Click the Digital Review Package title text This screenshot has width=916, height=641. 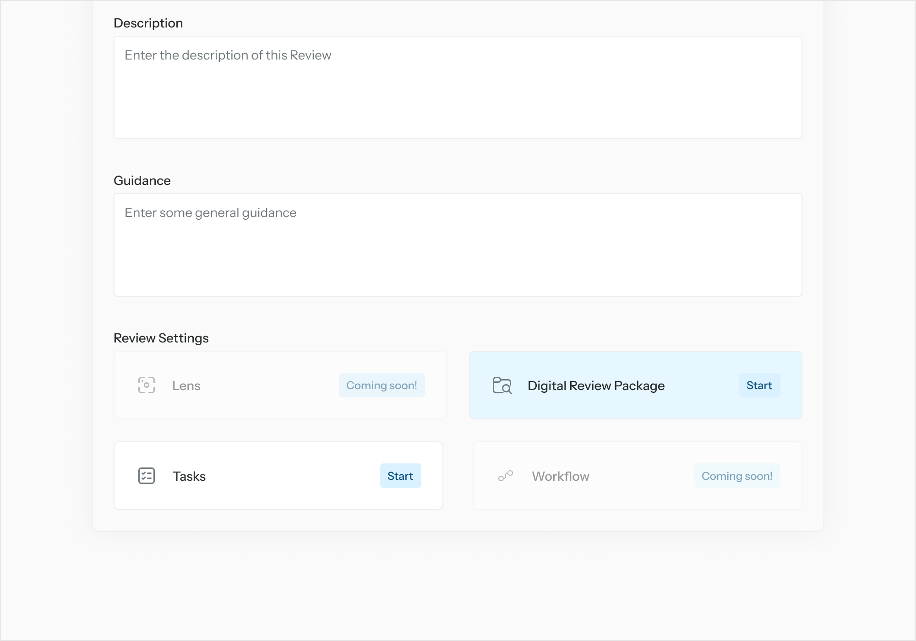click(596, 386)
